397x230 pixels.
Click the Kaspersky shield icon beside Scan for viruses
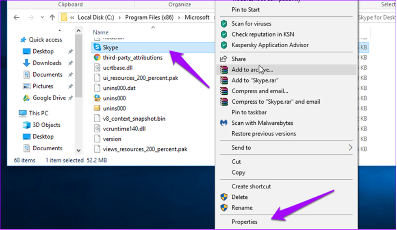224,24
